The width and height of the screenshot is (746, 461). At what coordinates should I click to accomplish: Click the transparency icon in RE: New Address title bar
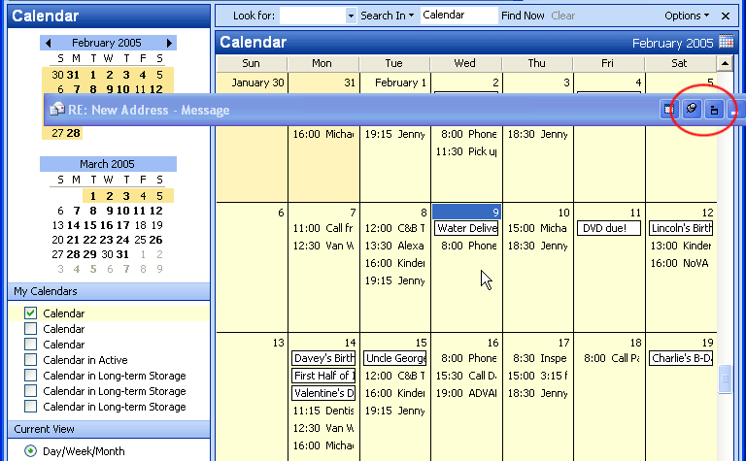tap(669, 110)
